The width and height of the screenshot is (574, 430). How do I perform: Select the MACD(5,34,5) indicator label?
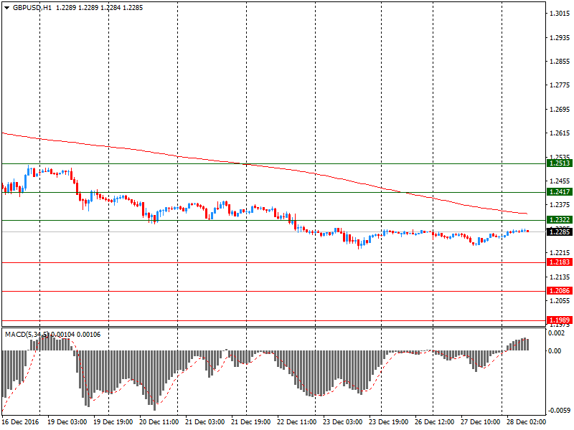[x=27, y=335]
